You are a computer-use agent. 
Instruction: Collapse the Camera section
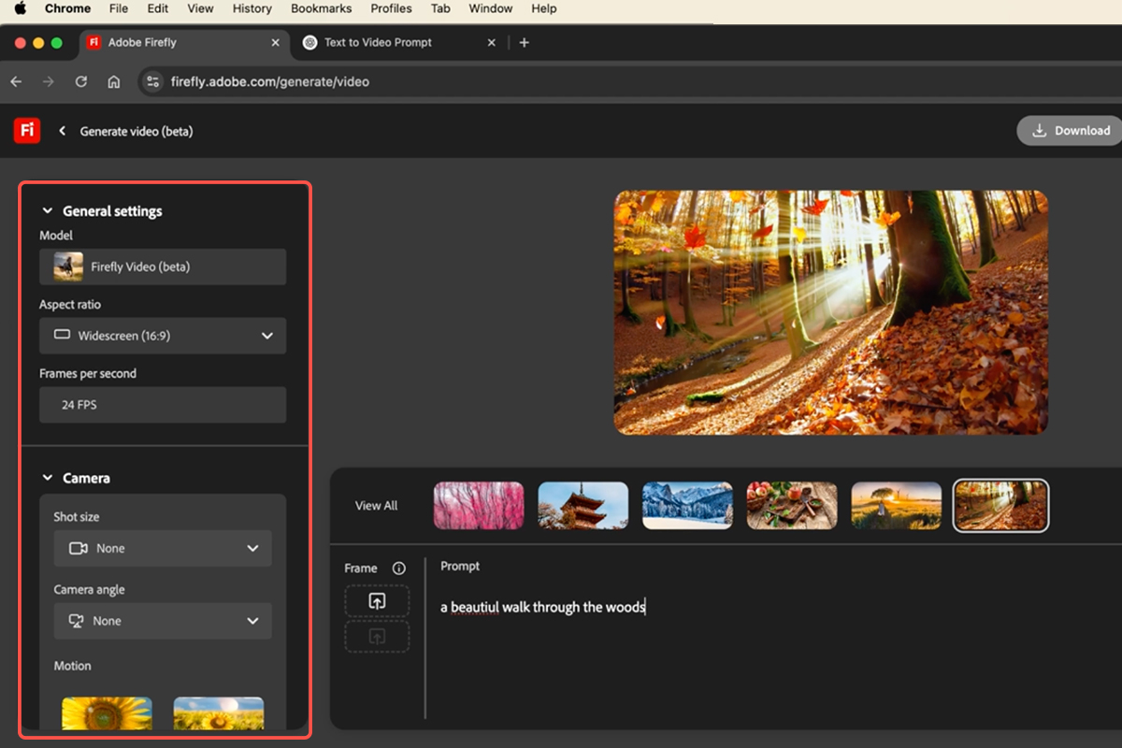[48, 478]
